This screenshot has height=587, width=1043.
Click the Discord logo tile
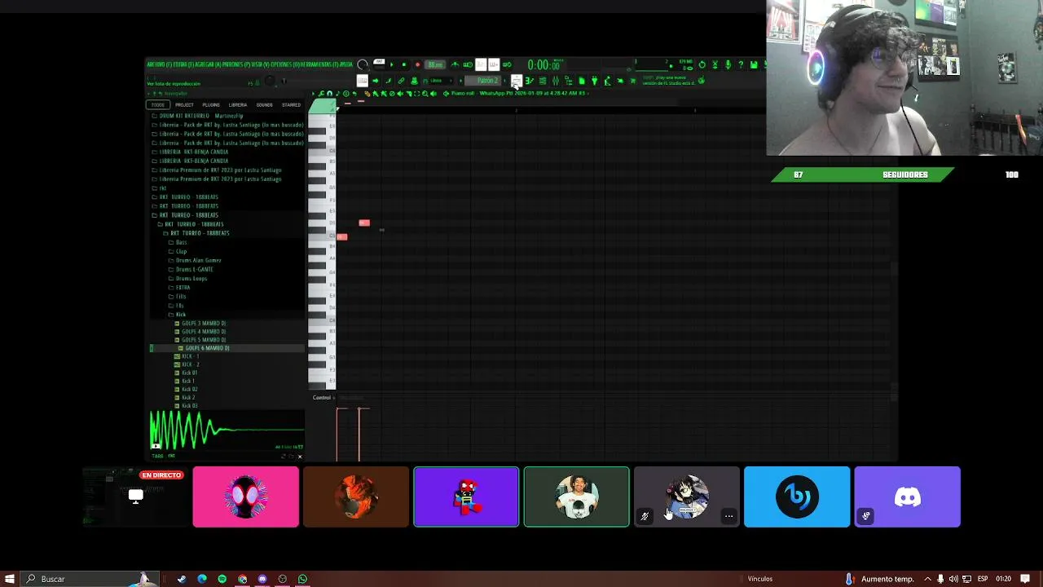(907, 497)
